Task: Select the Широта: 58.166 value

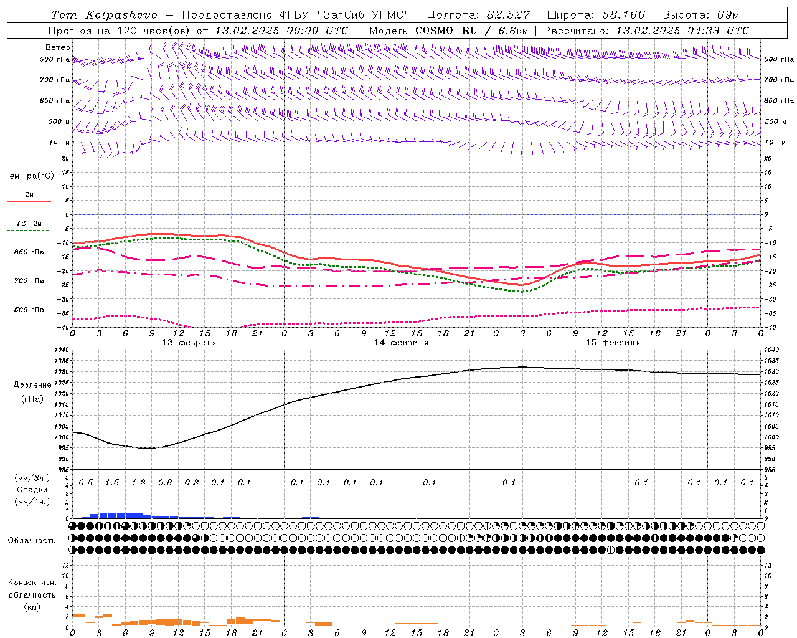Action: point(597,15)
